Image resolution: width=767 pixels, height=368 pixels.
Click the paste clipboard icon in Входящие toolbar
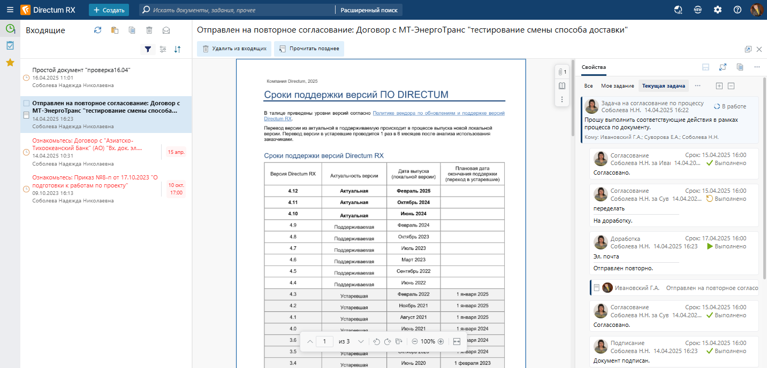click(x=115, y=30)
